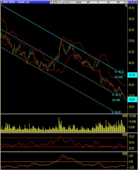
Task: Open the LIN scale selector
Action: (x=108, y=2)
